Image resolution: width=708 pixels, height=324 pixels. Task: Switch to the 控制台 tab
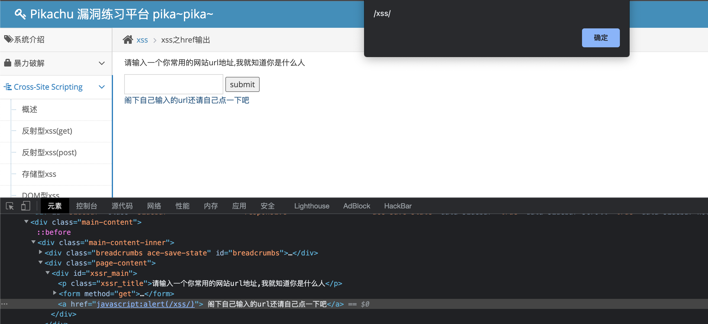(86, 206)
